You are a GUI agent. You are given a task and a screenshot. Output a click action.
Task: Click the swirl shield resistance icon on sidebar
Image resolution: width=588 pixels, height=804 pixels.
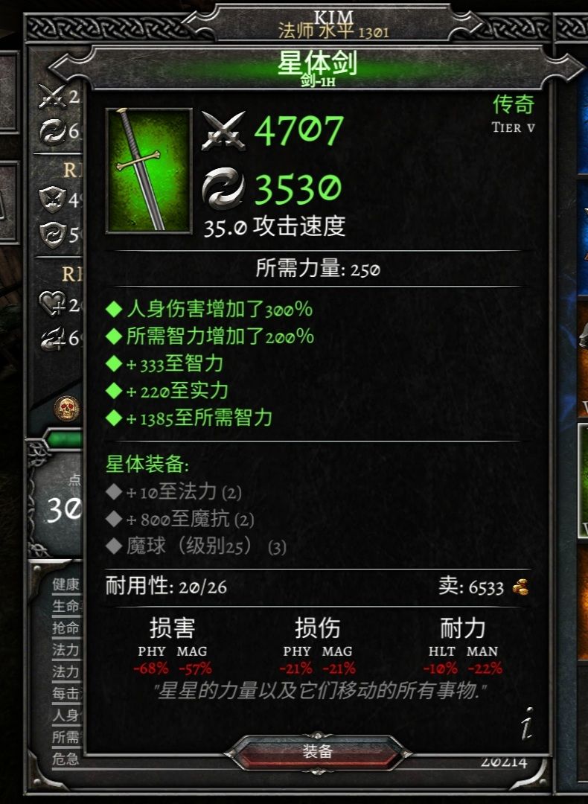(52, 234)
